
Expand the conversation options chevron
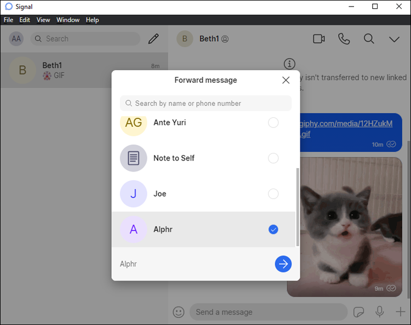point(394,39)
